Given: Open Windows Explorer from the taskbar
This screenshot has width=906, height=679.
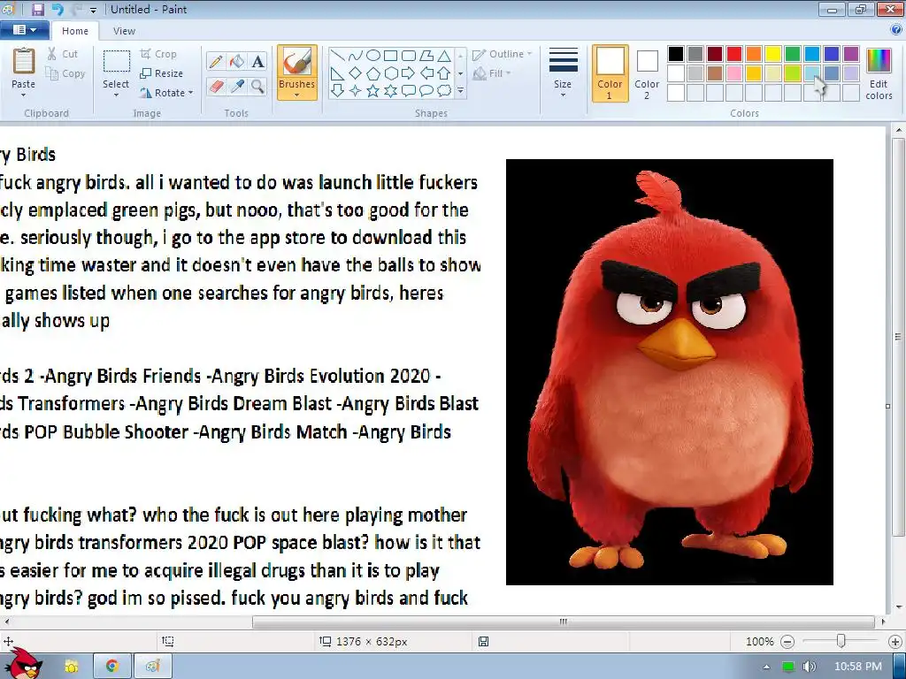Looking at the screenshot, I should pos(72,667).
